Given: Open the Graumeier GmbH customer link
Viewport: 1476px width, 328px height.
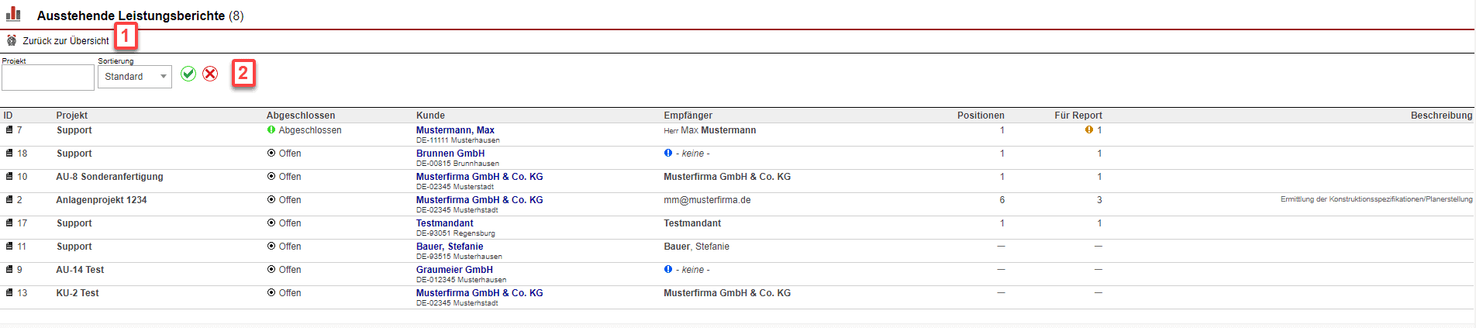Looking at the screenshot, I should click(x=454, y=270).
